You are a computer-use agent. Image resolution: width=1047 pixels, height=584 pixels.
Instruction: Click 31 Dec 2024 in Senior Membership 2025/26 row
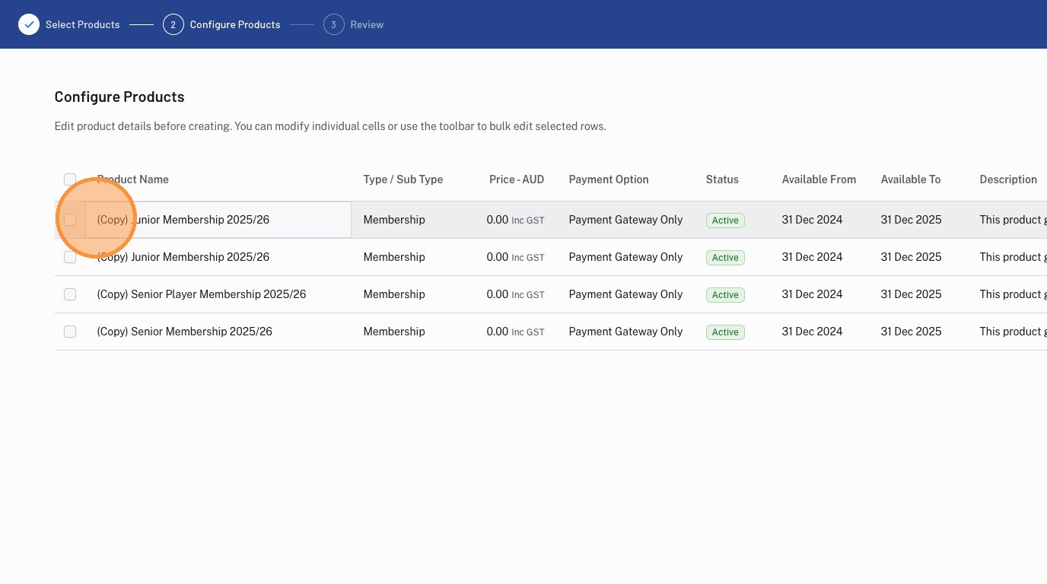[813, 332]
